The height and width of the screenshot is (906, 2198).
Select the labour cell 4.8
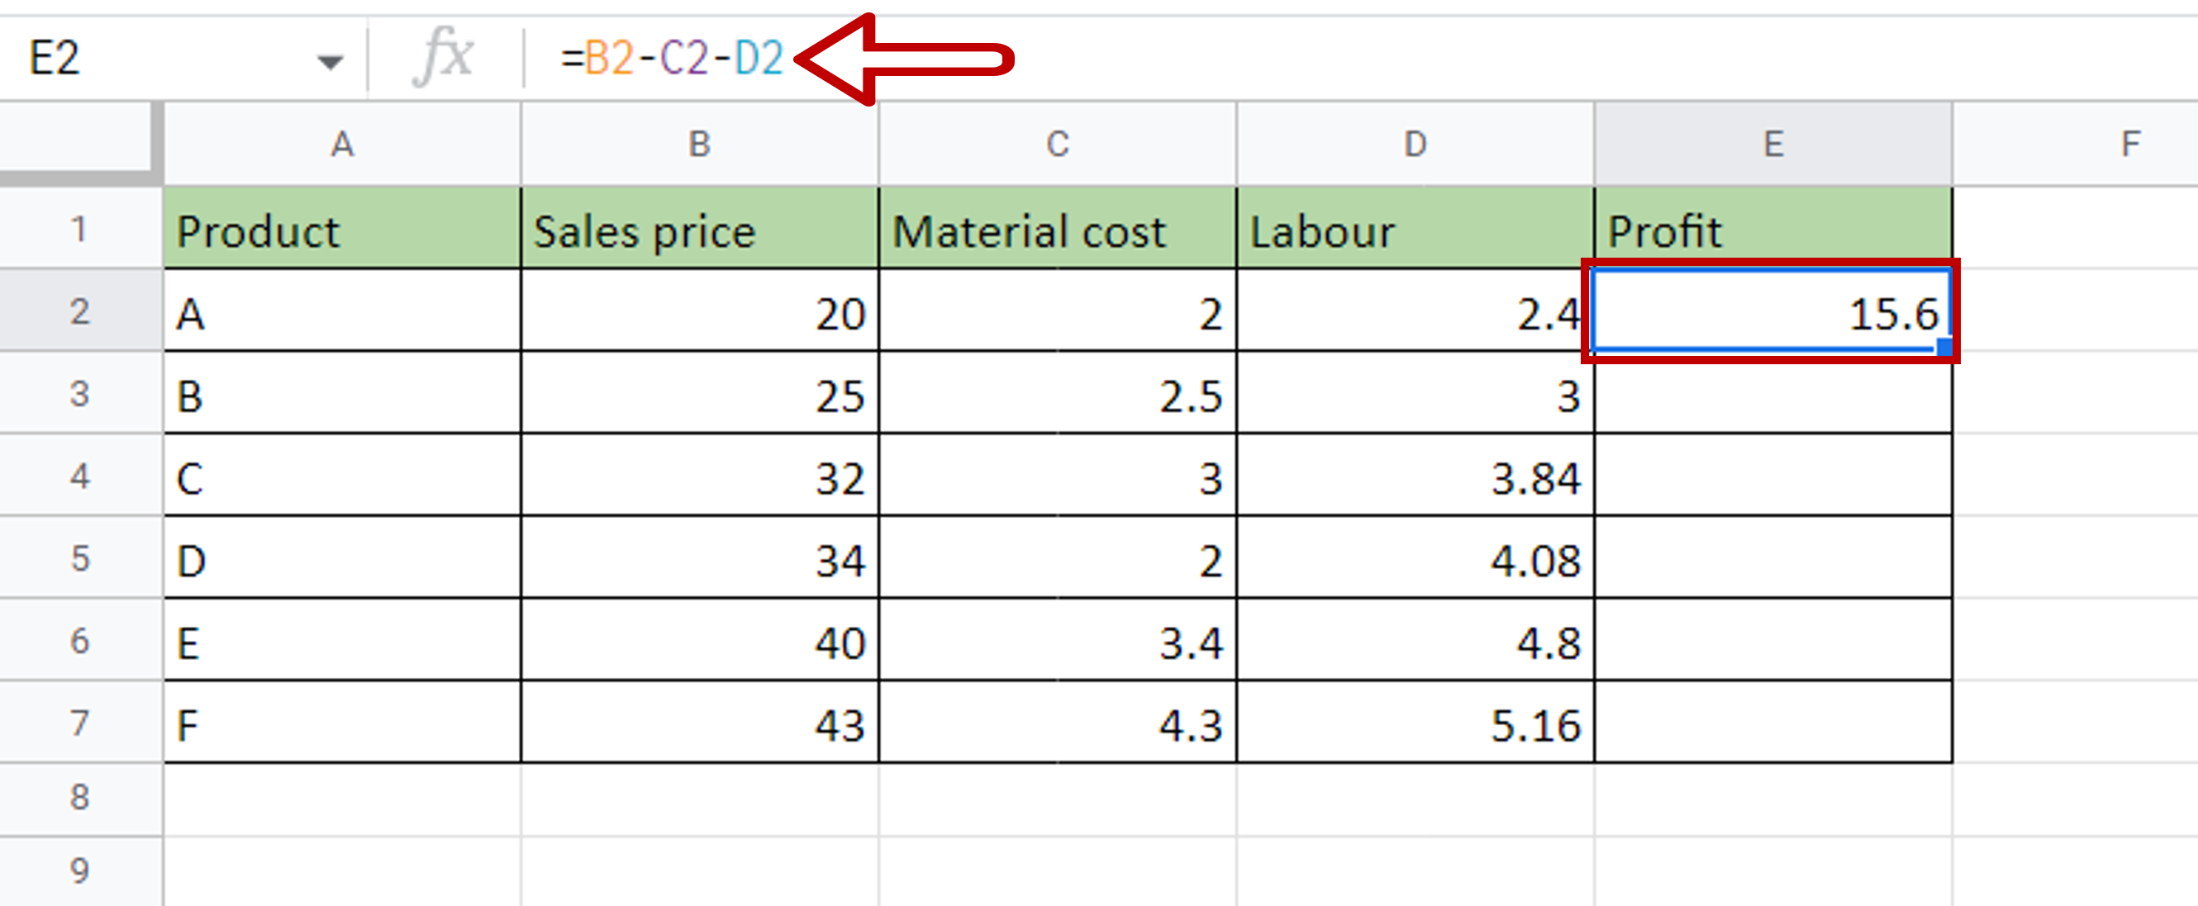[1415, 640]
